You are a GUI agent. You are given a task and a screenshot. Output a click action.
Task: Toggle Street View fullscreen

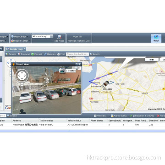pyautogui.click(x=79, y=68)
